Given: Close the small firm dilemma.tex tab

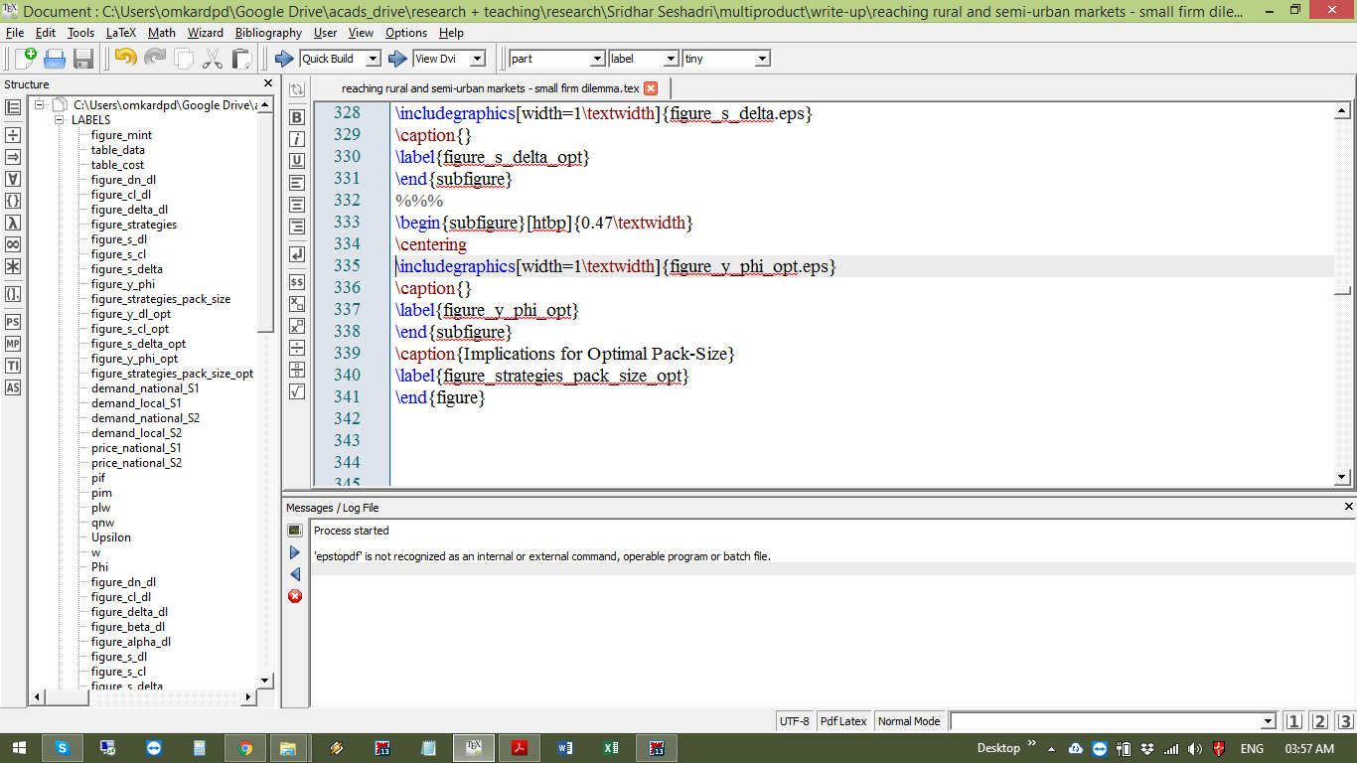Looking at the screenshot, I should (651, 88).
